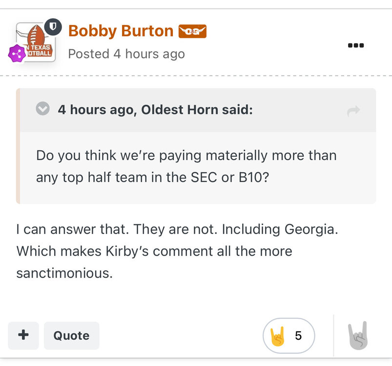View who reacted via the count 5

click(x=298, y=336)
